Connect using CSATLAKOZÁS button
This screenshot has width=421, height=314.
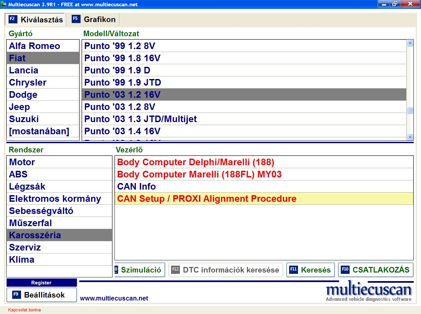click(x=376, y=270)
